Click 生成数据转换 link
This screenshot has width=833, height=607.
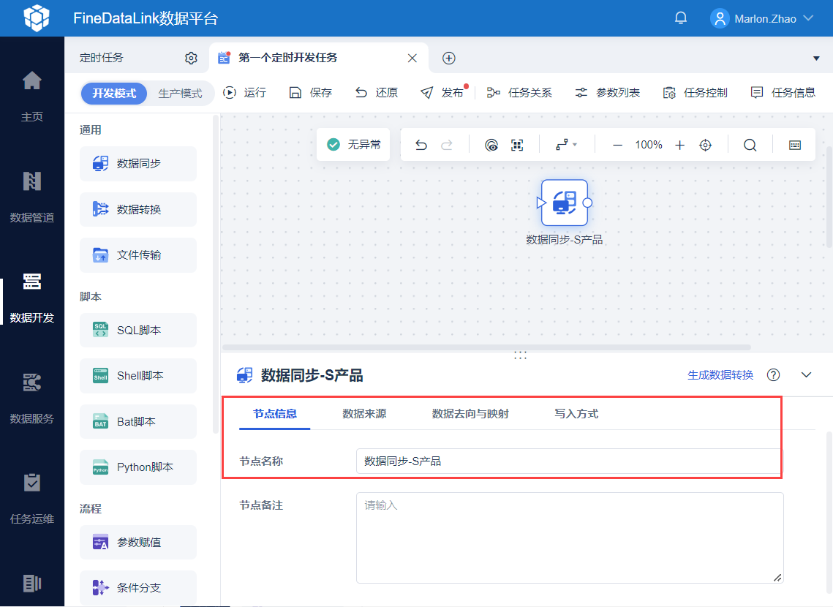(720, 375)
